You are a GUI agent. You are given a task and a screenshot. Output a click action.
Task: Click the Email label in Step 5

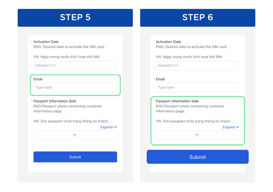click(x=38, y=79)
